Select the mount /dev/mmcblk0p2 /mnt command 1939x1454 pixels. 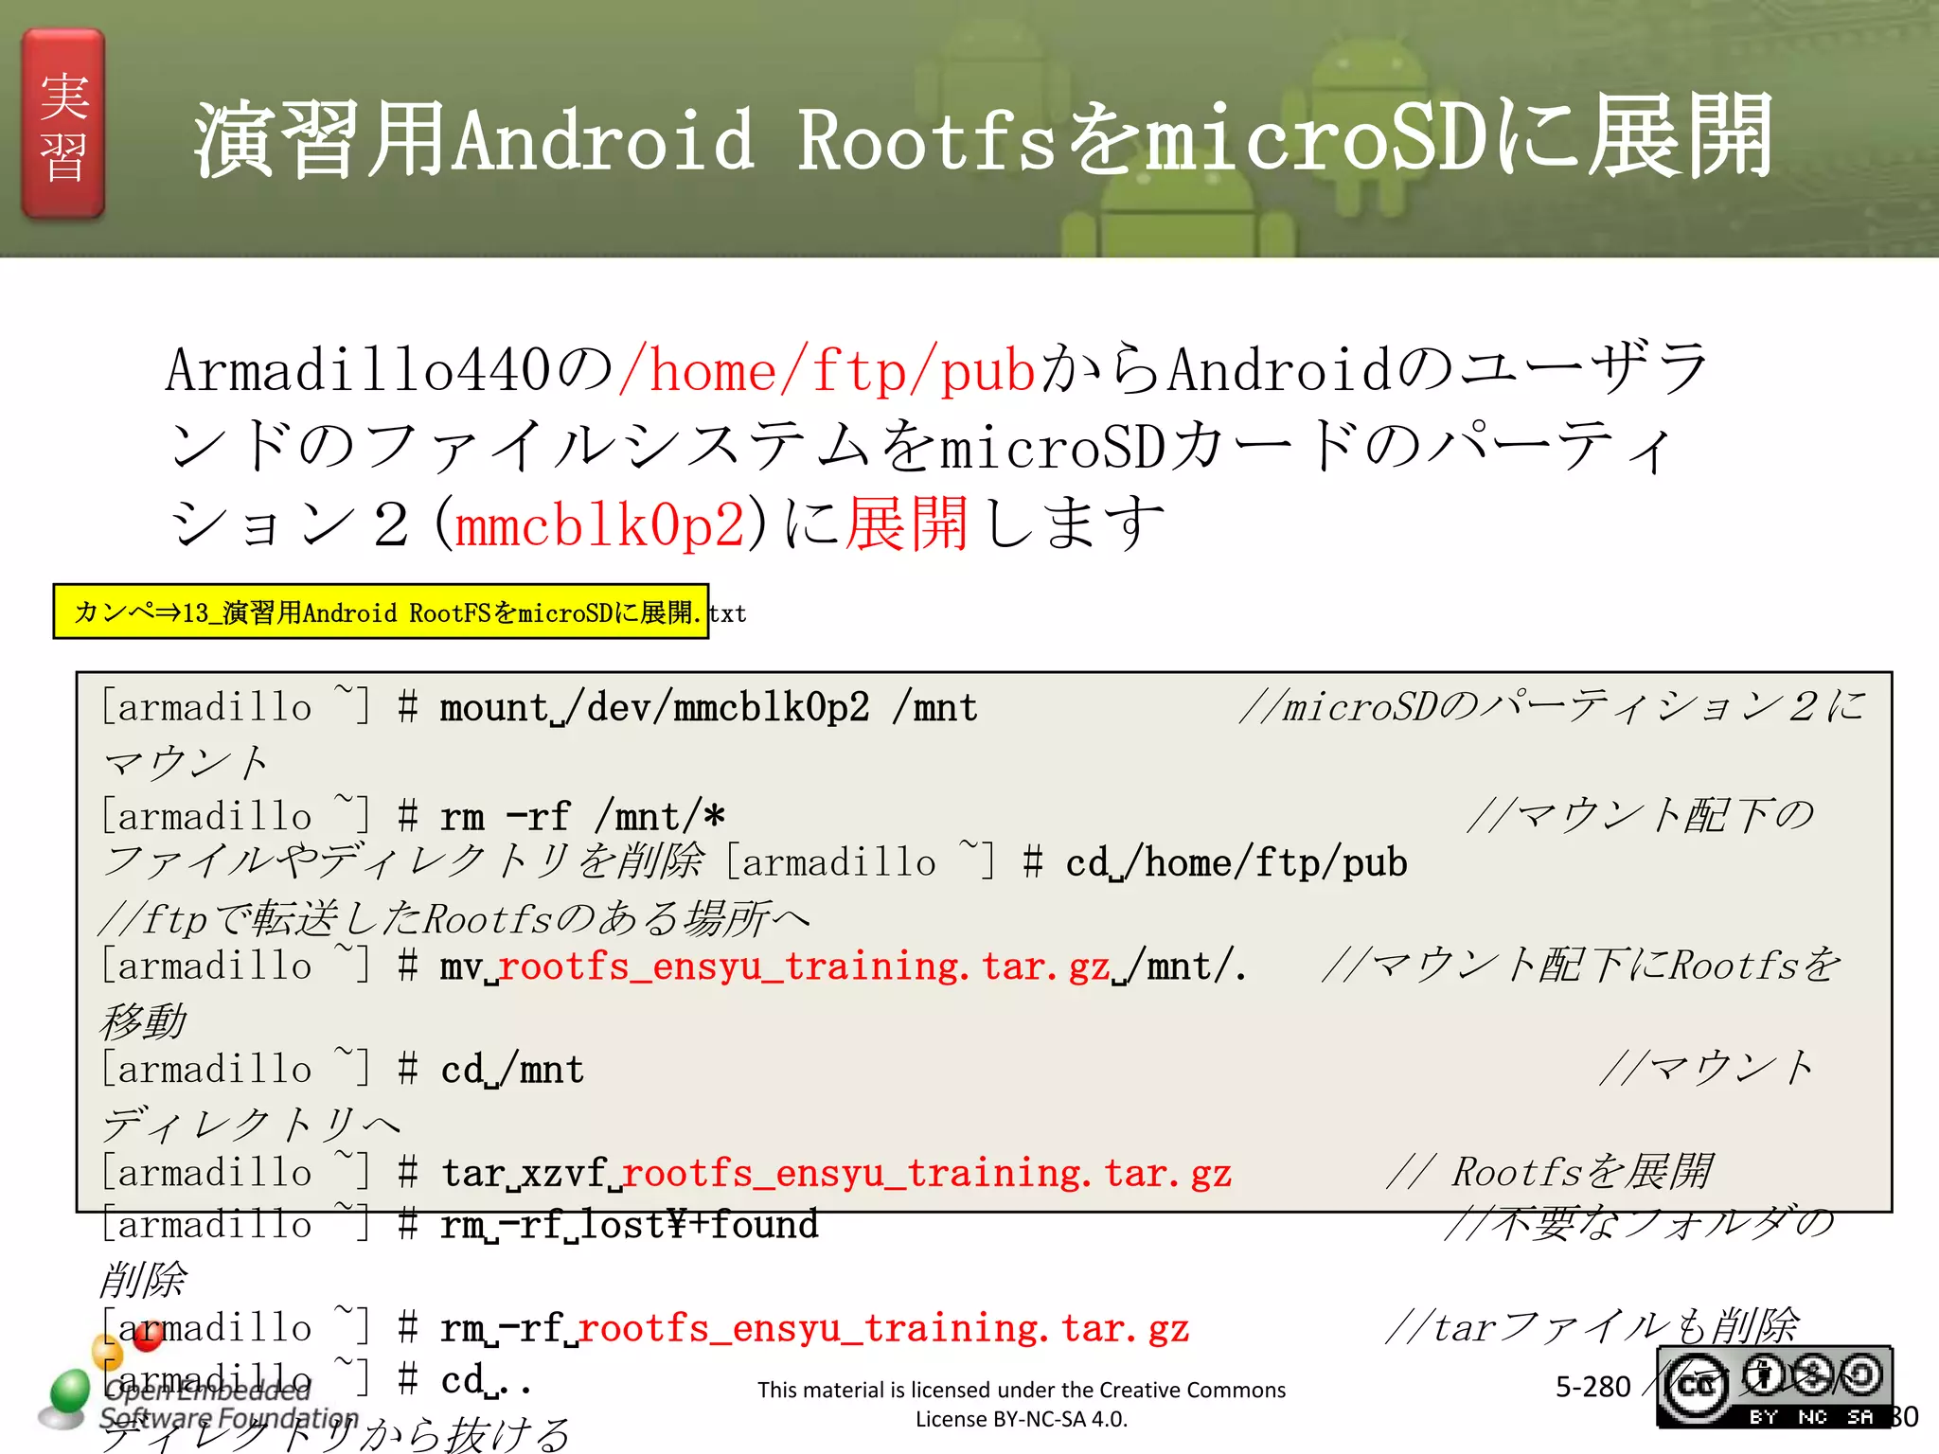(708, 708)
